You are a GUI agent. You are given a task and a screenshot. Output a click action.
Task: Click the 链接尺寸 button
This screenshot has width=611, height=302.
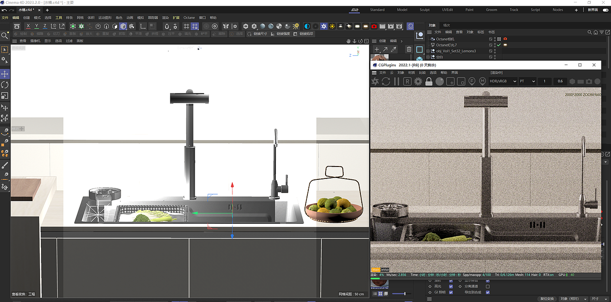pos(257,34)
